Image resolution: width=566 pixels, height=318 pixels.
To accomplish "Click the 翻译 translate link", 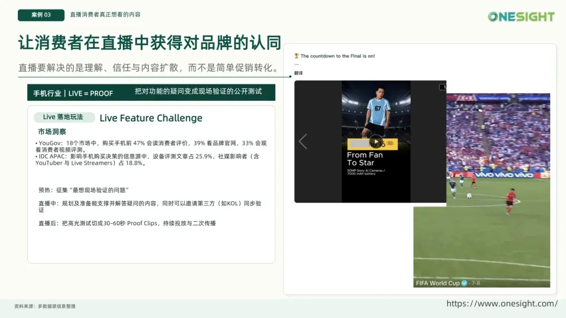I will pyautogui.click(x=298, y=73).
